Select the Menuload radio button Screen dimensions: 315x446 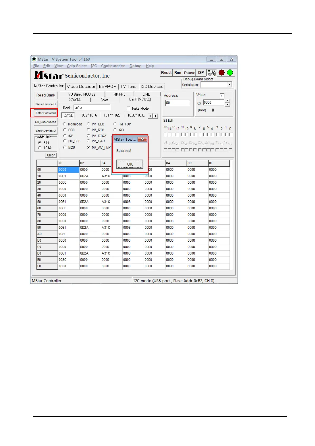64,124
